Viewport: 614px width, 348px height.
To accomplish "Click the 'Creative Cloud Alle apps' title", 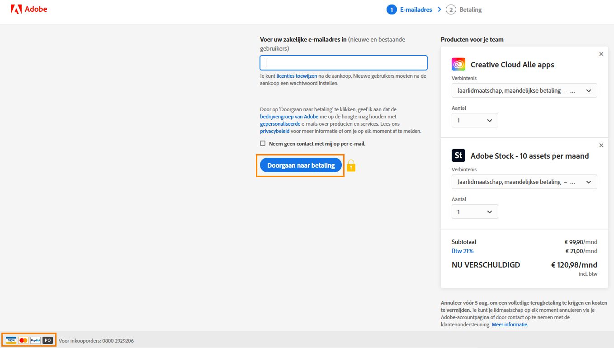I will (x=512, y=65).
